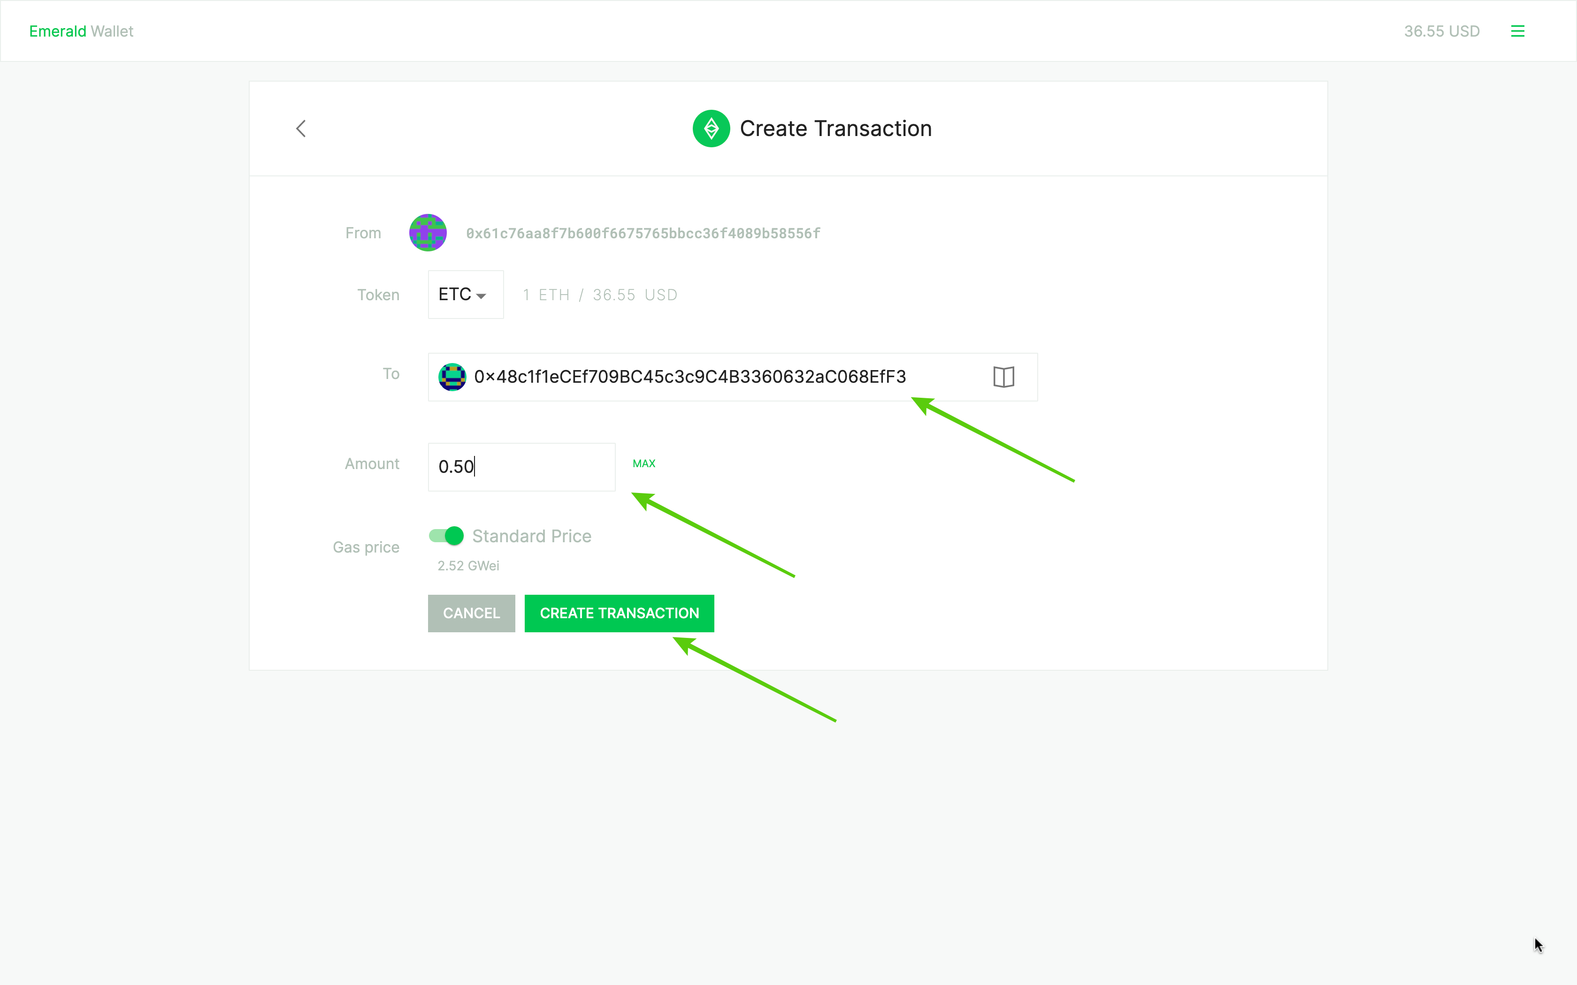Expand the ETC token dropdown menu
Image resolution: width=1577 pixels, height=985 pixels.
point(464,295)
